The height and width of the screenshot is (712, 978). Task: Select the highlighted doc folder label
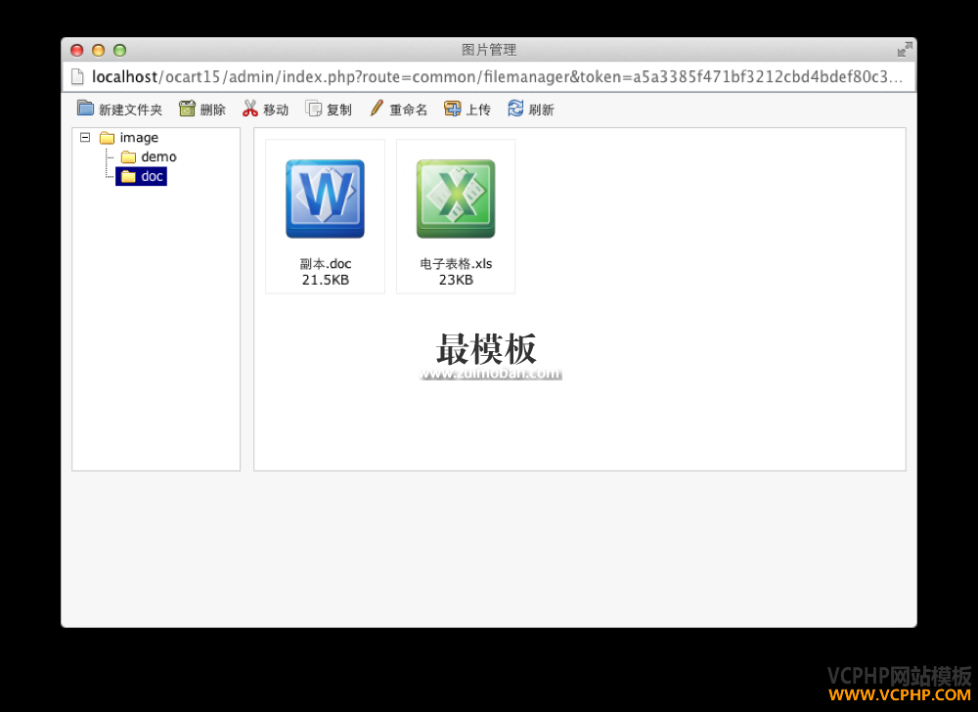153,176
